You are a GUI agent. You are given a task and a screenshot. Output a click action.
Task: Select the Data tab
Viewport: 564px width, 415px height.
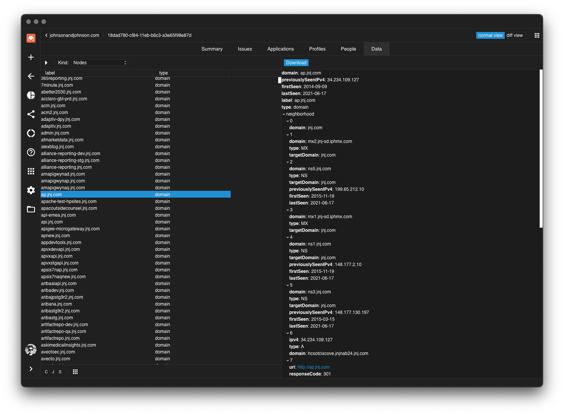click(377, 49)
